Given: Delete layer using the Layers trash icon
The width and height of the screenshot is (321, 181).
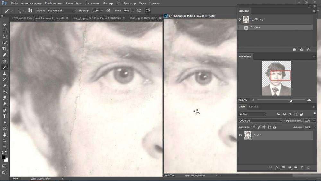Looking at the screenshot, I should pyautogui.click(x=308, y=167).
